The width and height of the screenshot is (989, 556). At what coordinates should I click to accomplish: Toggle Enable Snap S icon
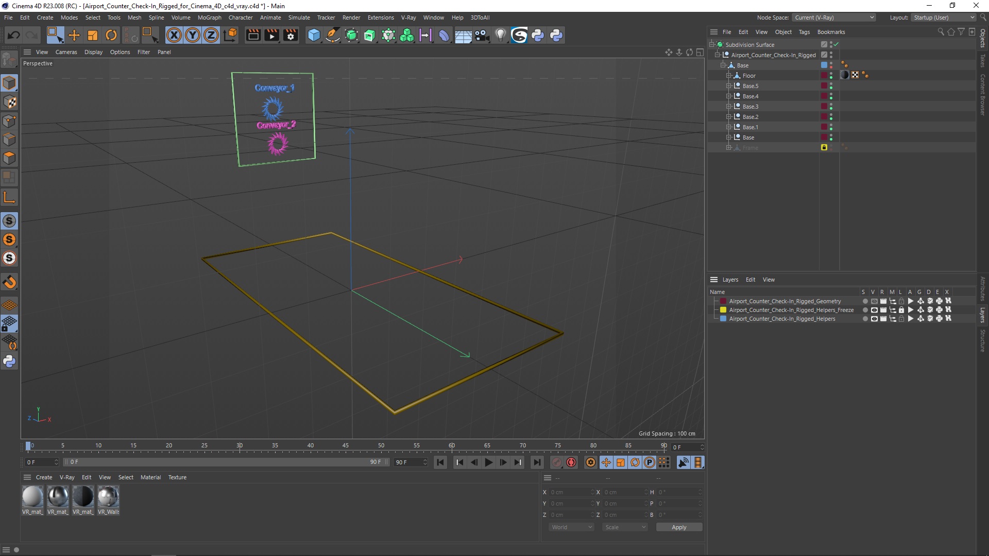pyautogui.click(x=9, y=221)
